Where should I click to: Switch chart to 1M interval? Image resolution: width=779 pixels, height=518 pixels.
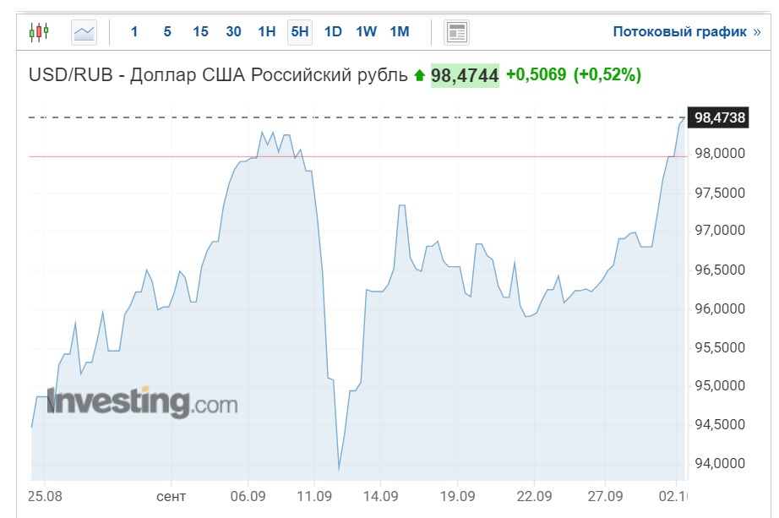tap(400, 32)
